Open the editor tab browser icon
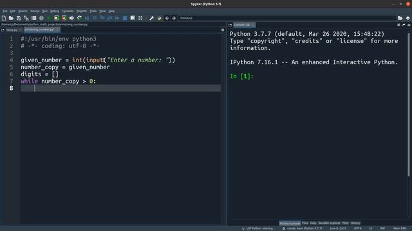Image resolution: width=412 pixels, height=231 pixels. click(3, 30)
